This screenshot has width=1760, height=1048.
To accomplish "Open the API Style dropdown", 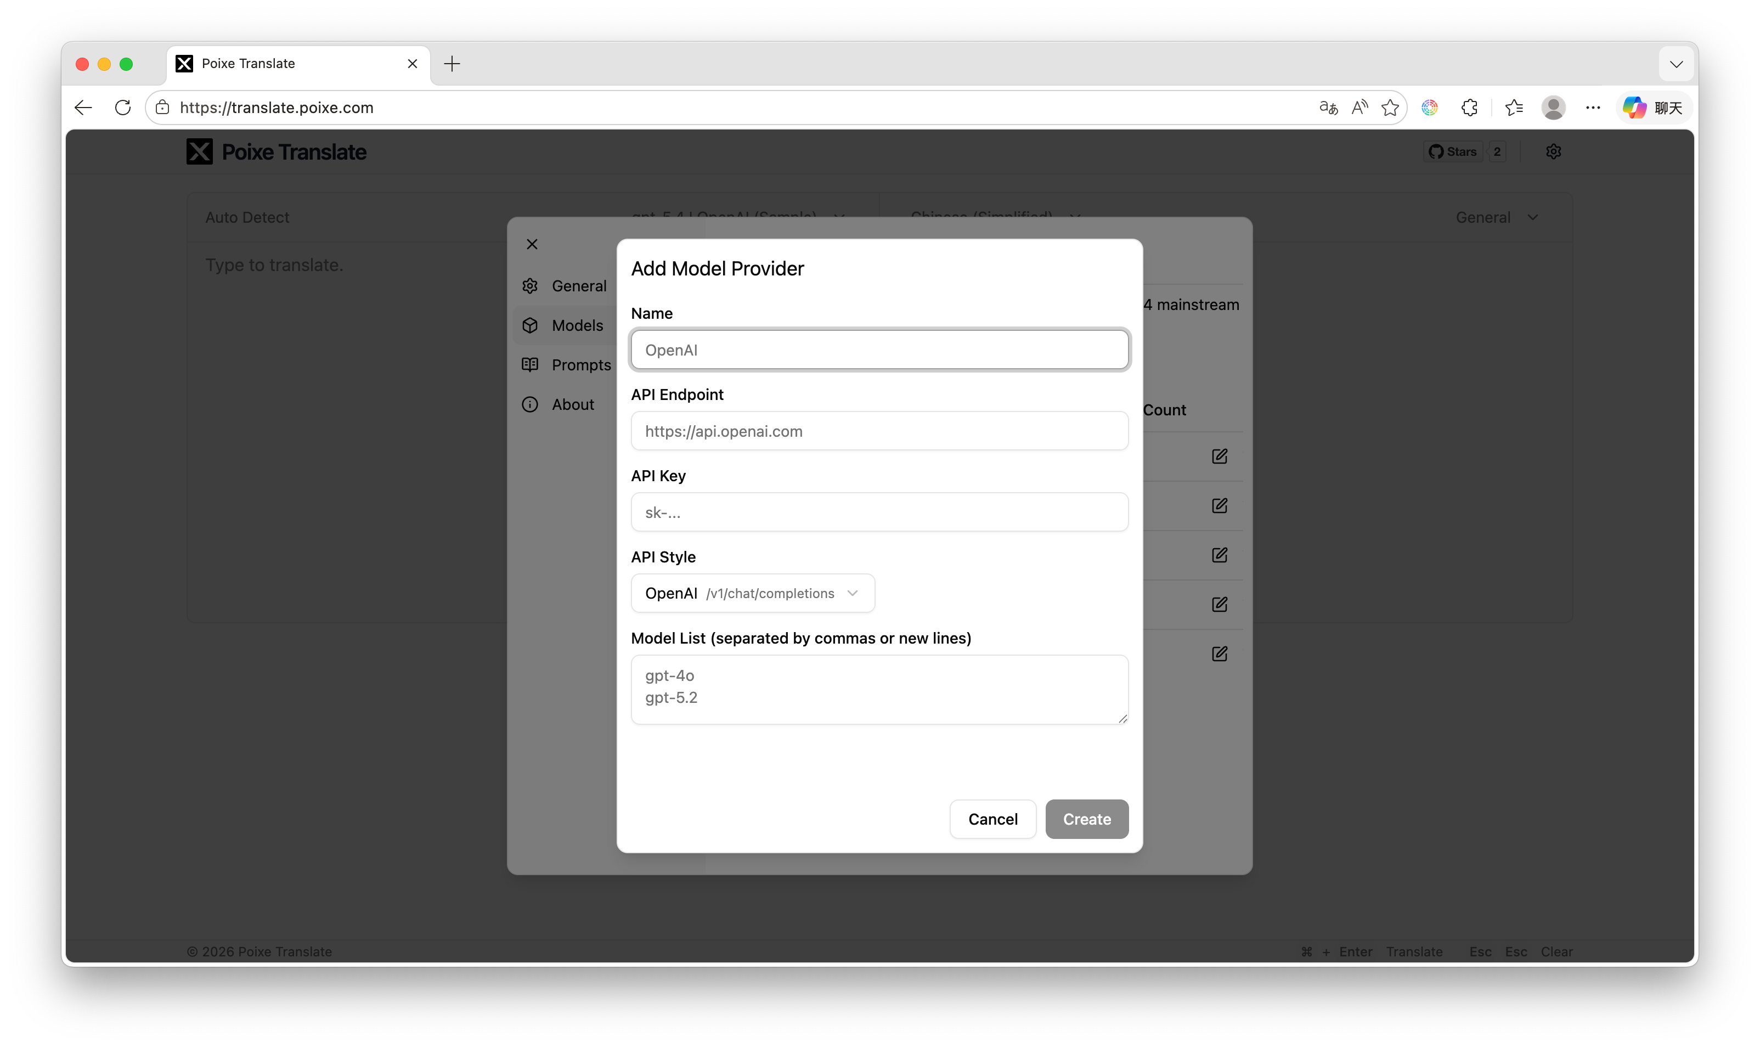I will click(x=753, y=593).
